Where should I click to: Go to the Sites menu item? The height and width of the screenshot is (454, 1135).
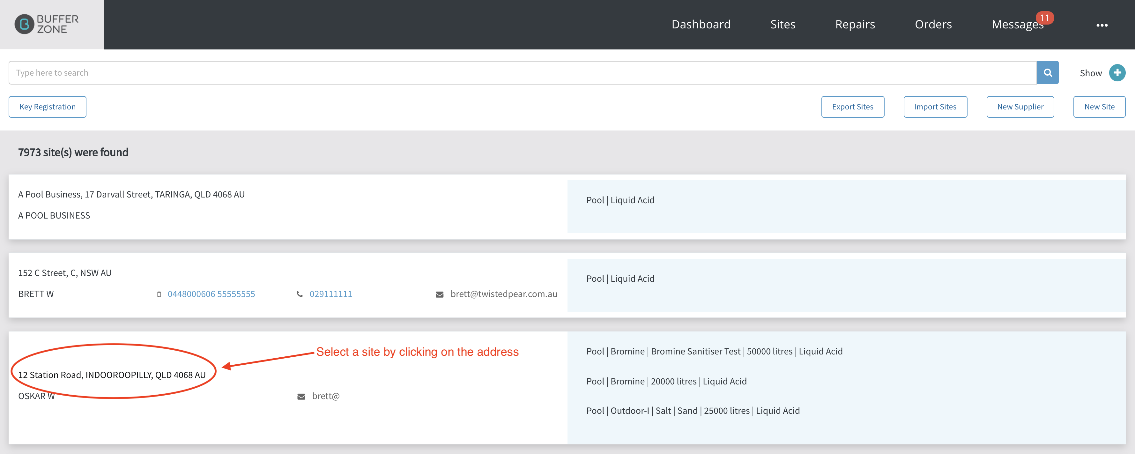pyautogui.click(x=783, y=24)
